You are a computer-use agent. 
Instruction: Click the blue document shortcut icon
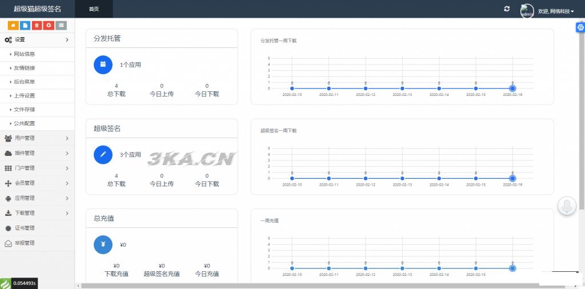tap(25, 25)
